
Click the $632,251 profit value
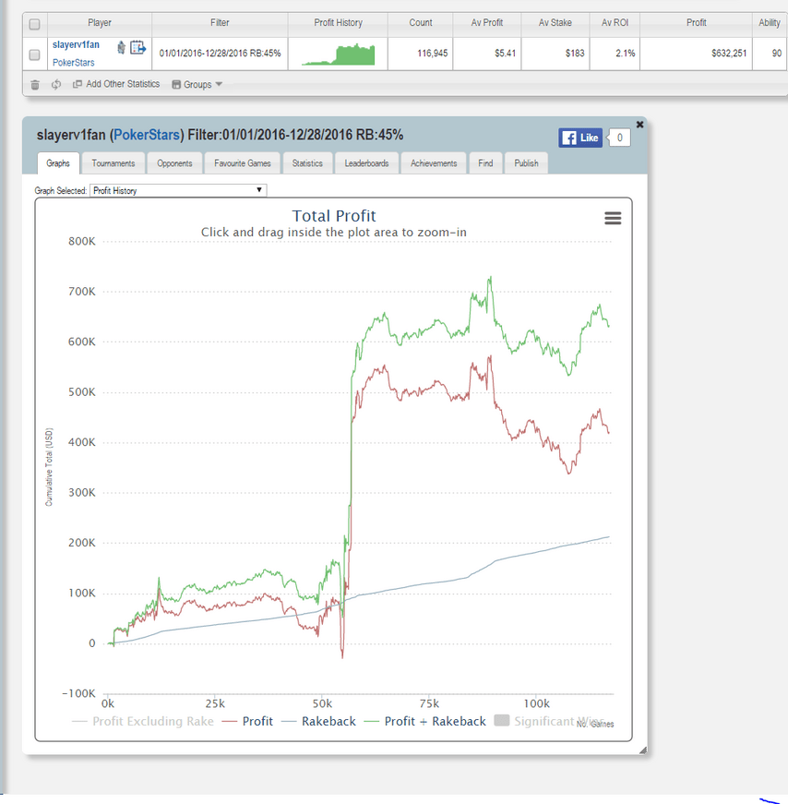[729, 54]
